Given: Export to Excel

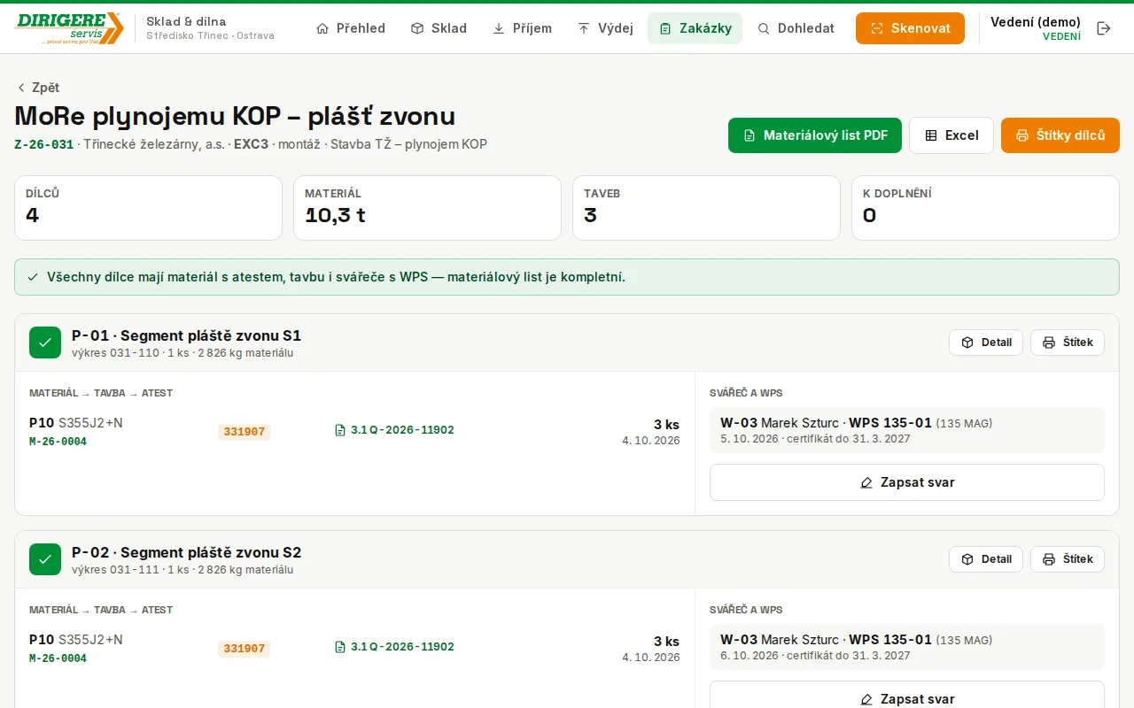Looking at the screenshot, I should pyautogui.click(x=951, y=135).
